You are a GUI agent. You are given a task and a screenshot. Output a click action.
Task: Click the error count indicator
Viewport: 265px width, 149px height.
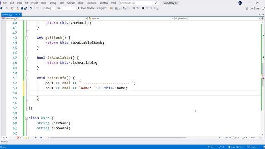point(19,137)
